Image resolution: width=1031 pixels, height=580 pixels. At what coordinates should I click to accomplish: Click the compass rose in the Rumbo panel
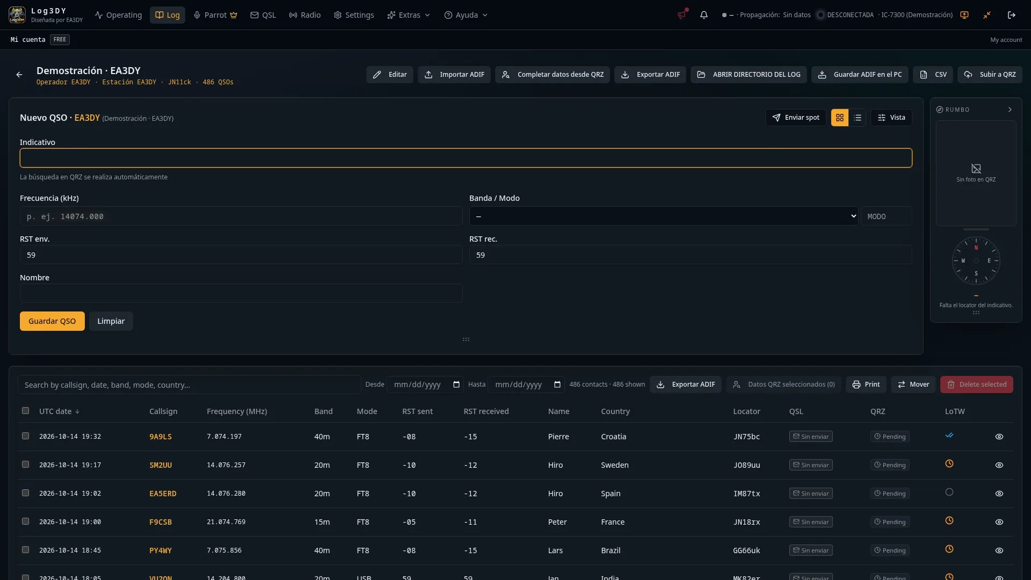tap(976, 261)
